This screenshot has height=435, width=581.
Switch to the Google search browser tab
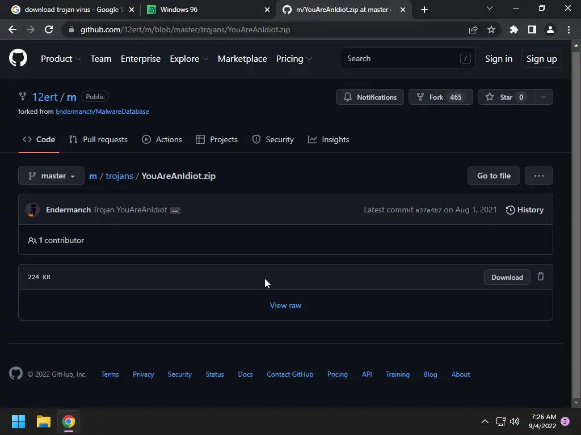tap(73, 10)
